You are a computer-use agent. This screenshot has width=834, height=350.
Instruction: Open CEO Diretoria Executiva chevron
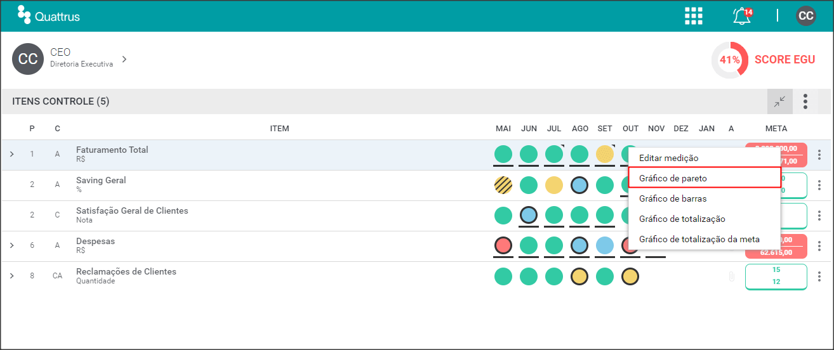pyautogui.click(x=124, y=59)
